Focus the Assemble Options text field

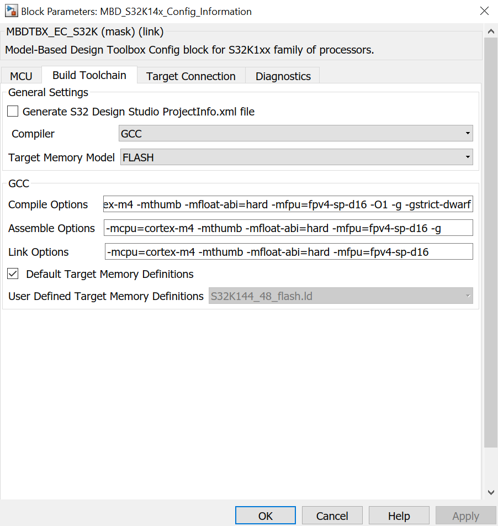pos(288,228)
